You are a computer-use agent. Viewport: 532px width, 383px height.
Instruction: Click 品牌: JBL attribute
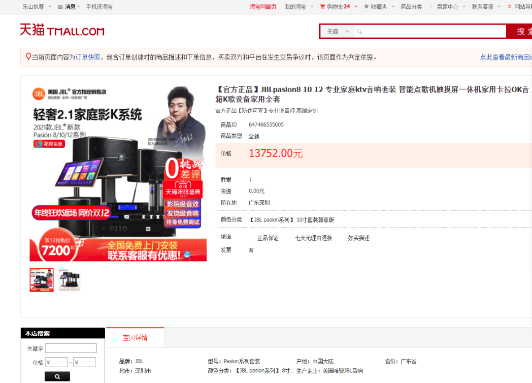click(x=132, y=361)
